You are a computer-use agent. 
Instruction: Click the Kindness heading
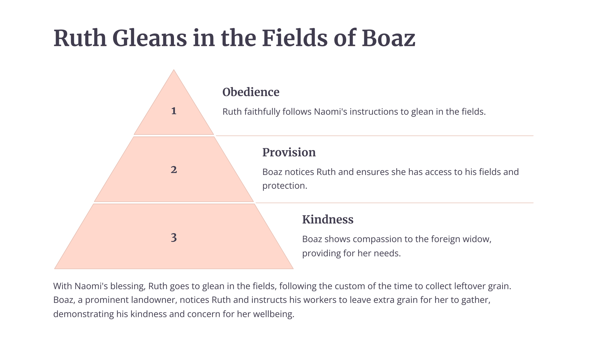328,219
